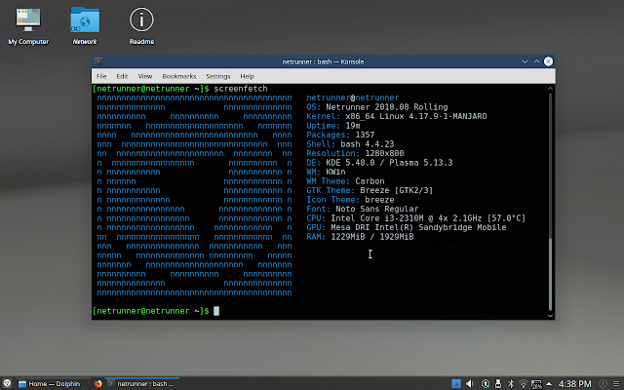The image size is (624, 390).
Task: Click the 'Font: Noto Sans Regular' line
Action: pyautogui.click(x=363, y=209)
